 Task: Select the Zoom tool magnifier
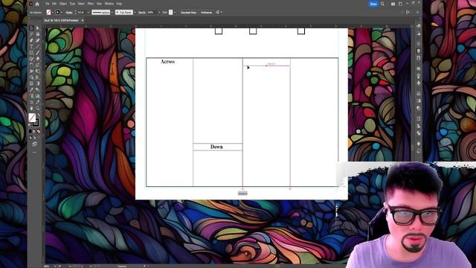(x=38, y=108)
